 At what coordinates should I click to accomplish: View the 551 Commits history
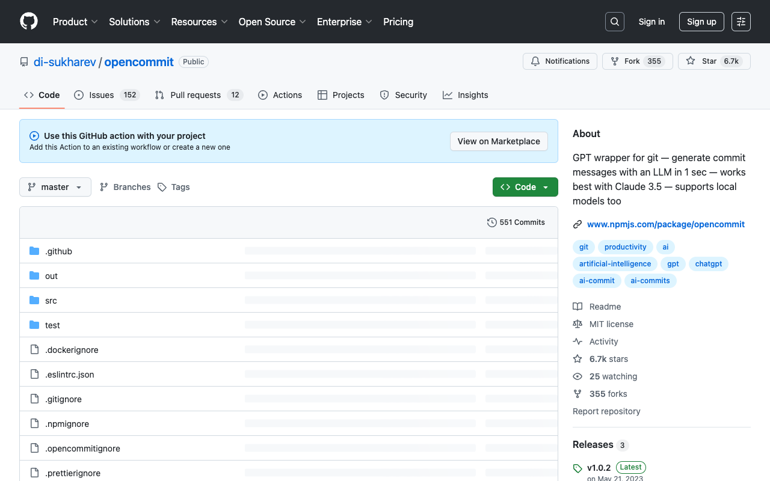coord(516,222)
